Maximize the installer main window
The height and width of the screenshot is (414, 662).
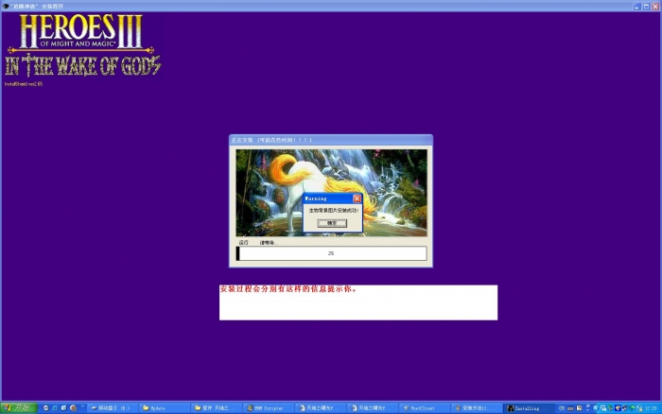(646, 7)
